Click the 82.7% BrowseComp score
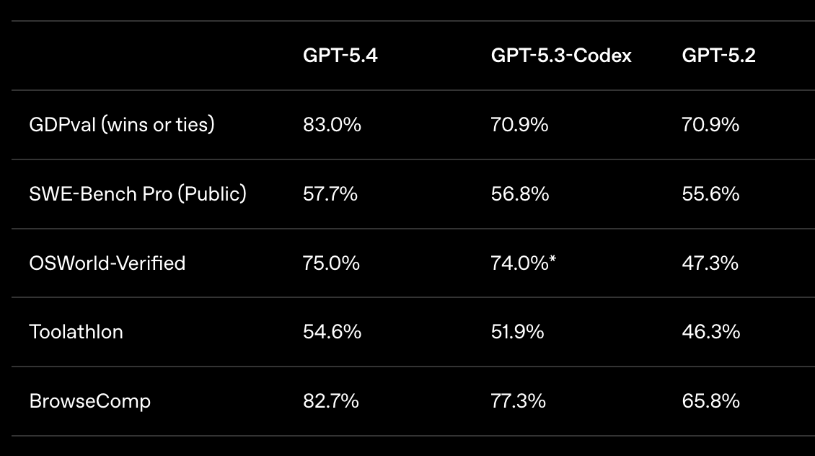 pos(331,401)
